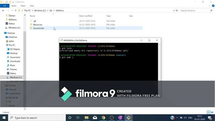
Task: Click the ENG language indicator
Action: tap(190, 118)
